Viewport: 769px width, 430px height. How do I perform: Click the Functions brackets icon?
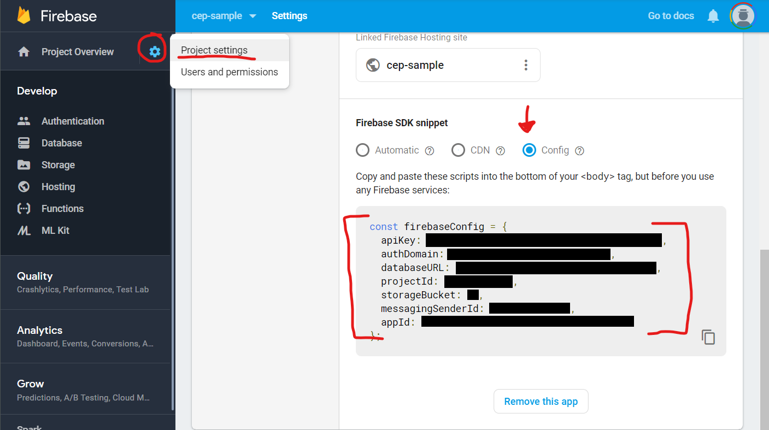24,209
